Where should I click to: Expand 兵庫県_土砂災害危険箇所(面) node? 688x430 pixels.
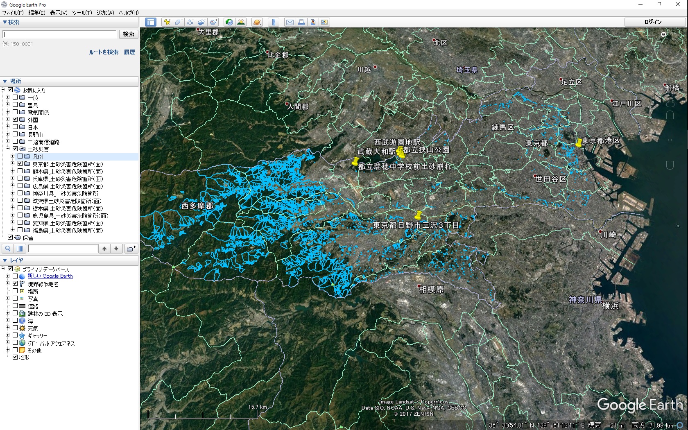pos(12,179)
